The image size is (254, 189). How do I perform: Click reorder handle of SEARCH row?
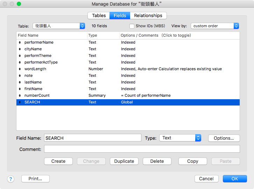[x=20, y=102]
